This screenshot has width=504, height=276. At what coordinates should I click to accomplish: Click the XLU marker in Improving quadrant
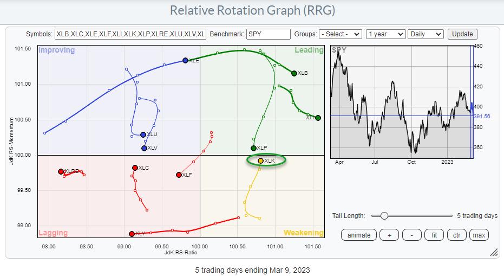pos(143,134)
